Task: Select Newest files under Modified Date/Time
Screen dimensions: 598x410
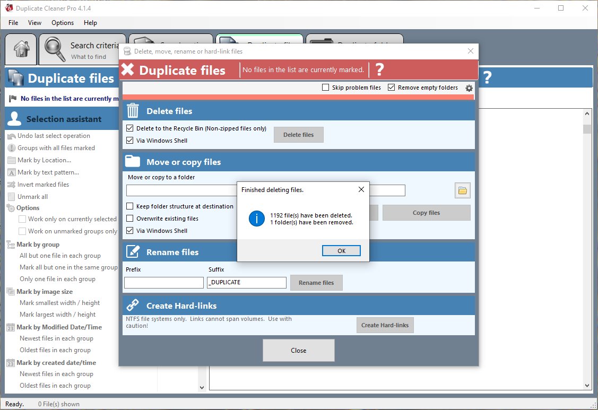Action: (56, 338)
